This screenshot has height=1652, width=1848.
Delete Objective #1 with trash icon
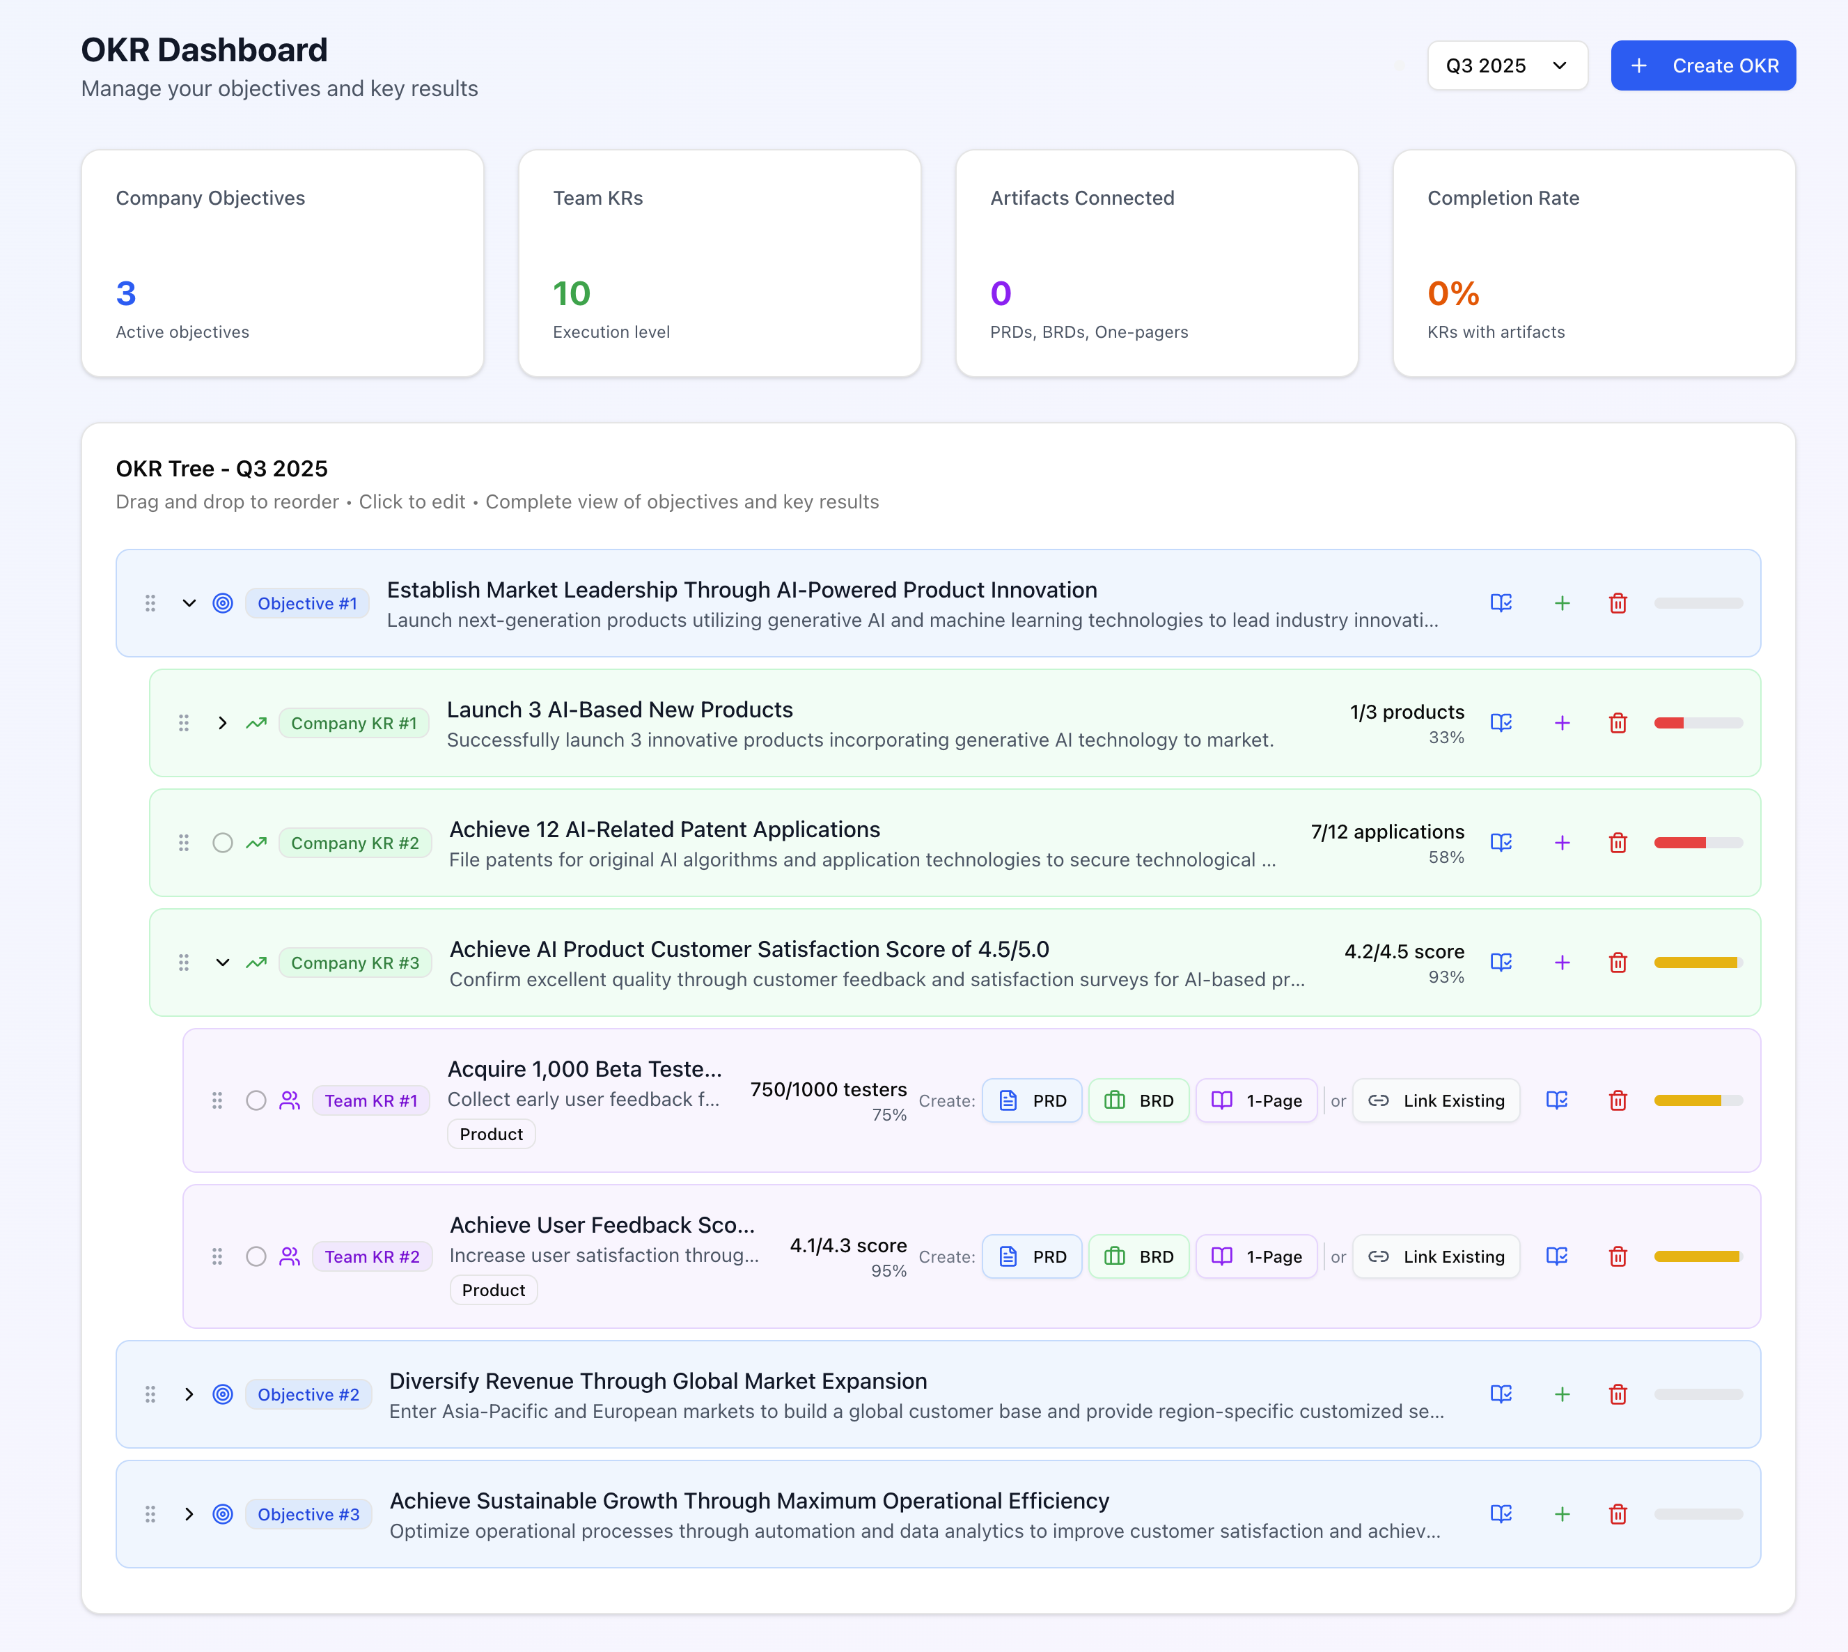(x=1618, y=602)
